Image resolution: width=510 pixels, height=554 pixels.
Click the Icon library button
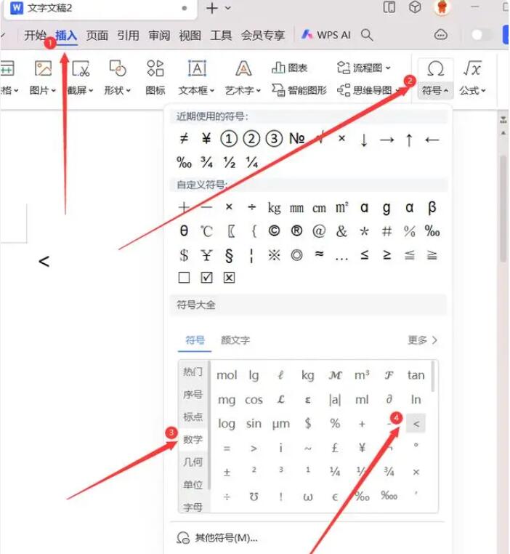[x=155, y=69]
